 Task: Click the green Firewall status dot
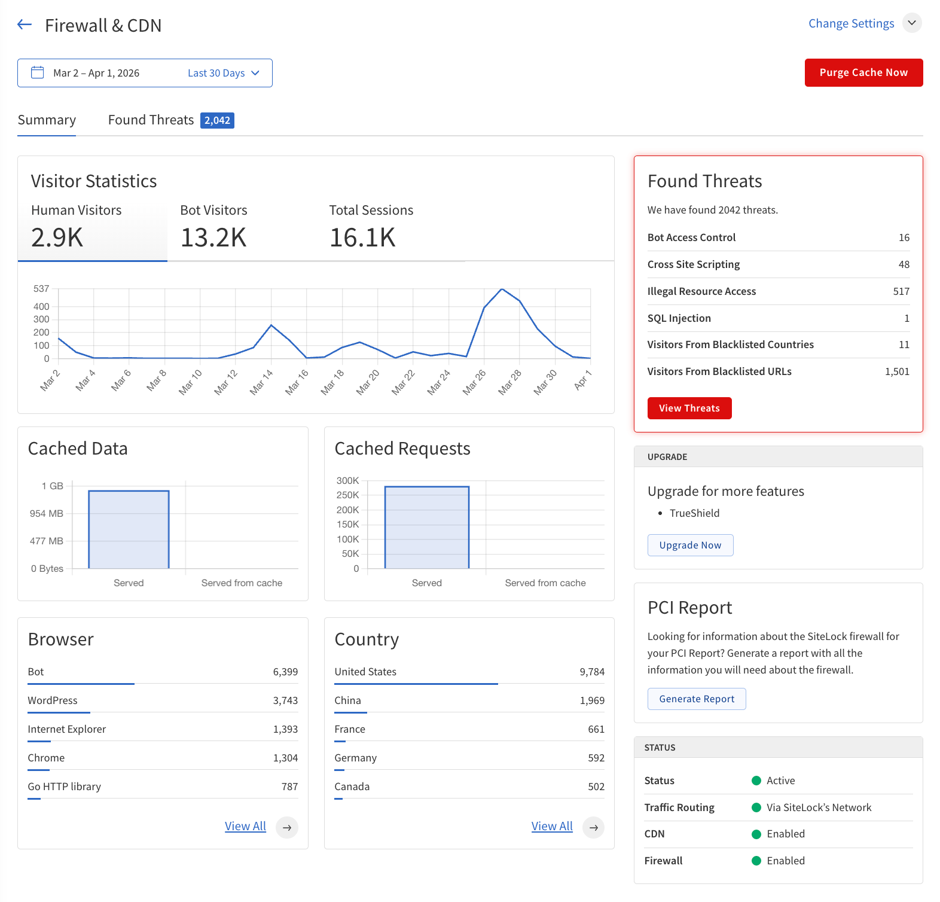756,861
